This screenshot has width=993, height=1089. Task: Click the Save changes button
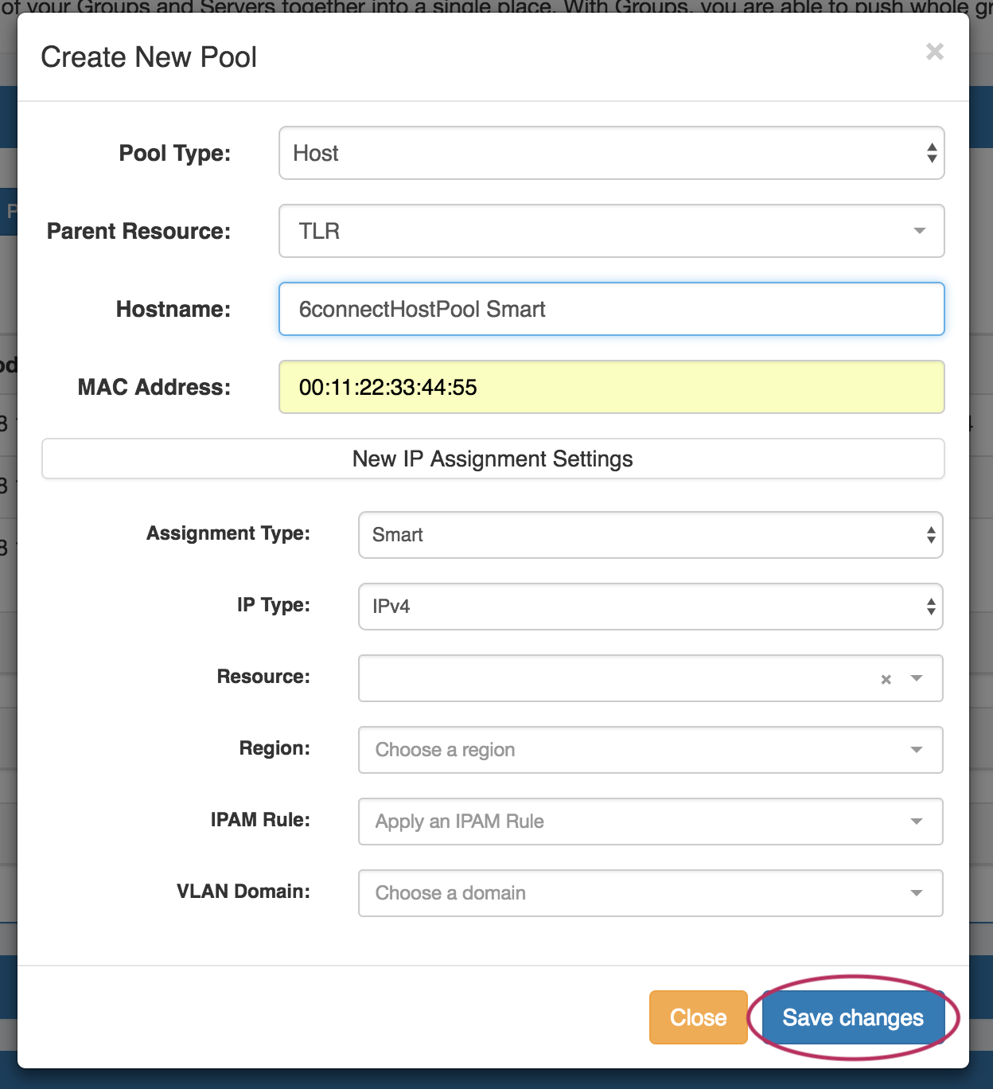(x=853, y=1017)
